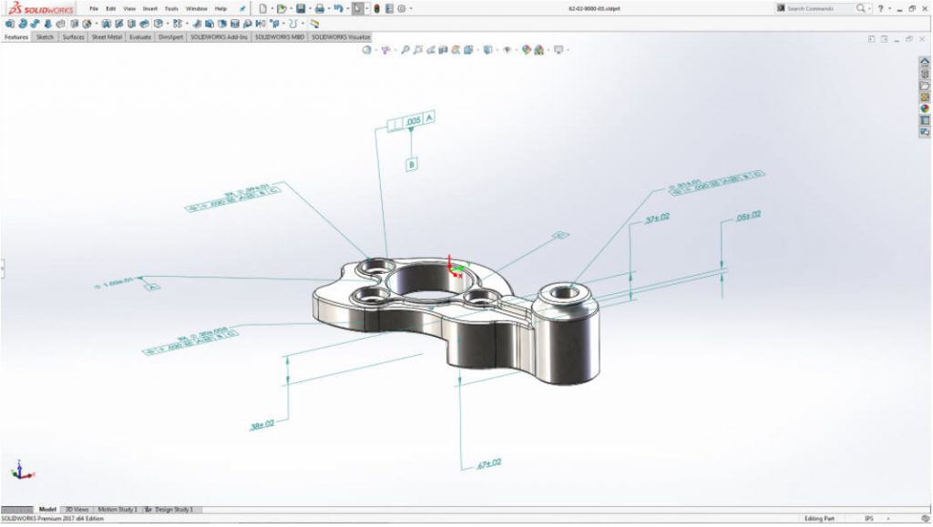Select the Print icon
The width and height of the screenshot is (933, 527).
[x=321, y=8]
